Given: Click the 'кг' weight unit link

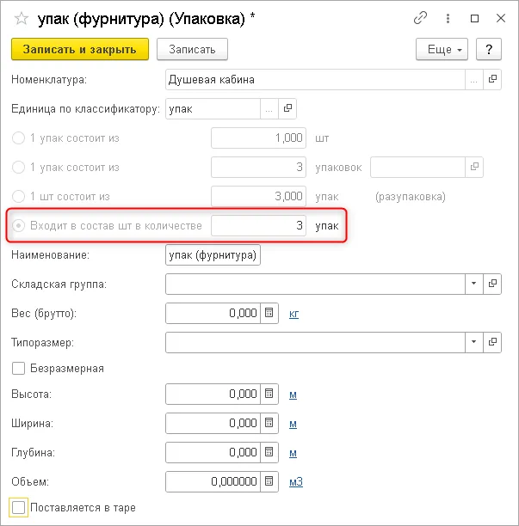Looking at the screenshot, I should [294, 314].
